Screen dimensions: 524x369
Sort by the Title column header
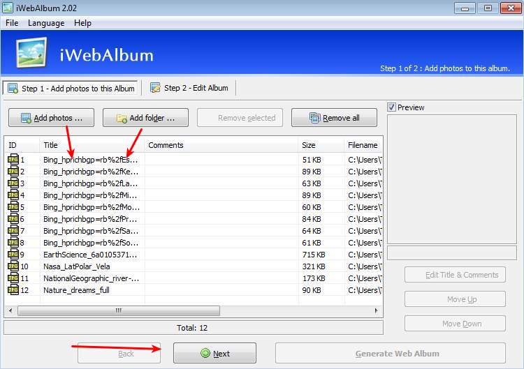pyautogui.click(x=92, y=145)
